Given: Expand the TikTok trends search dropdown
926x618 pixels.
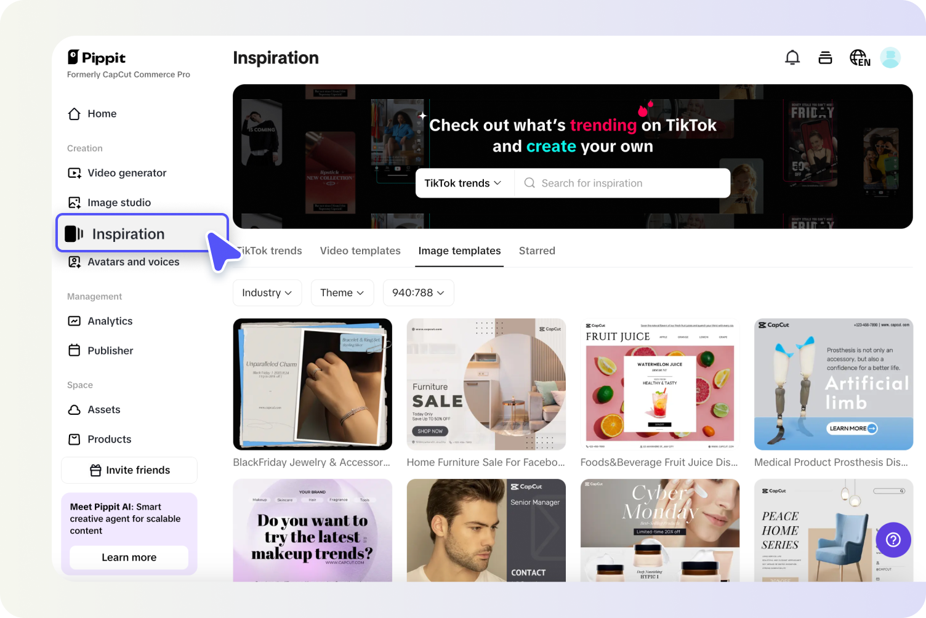Looking at the screenshot, I should [x=464, y=183].
